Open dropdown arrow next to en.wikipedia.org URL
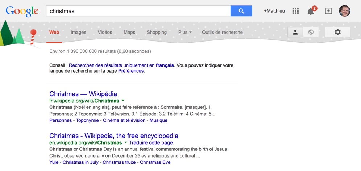The height and width of the screenshot is (171, 361). tap(126, 143)
